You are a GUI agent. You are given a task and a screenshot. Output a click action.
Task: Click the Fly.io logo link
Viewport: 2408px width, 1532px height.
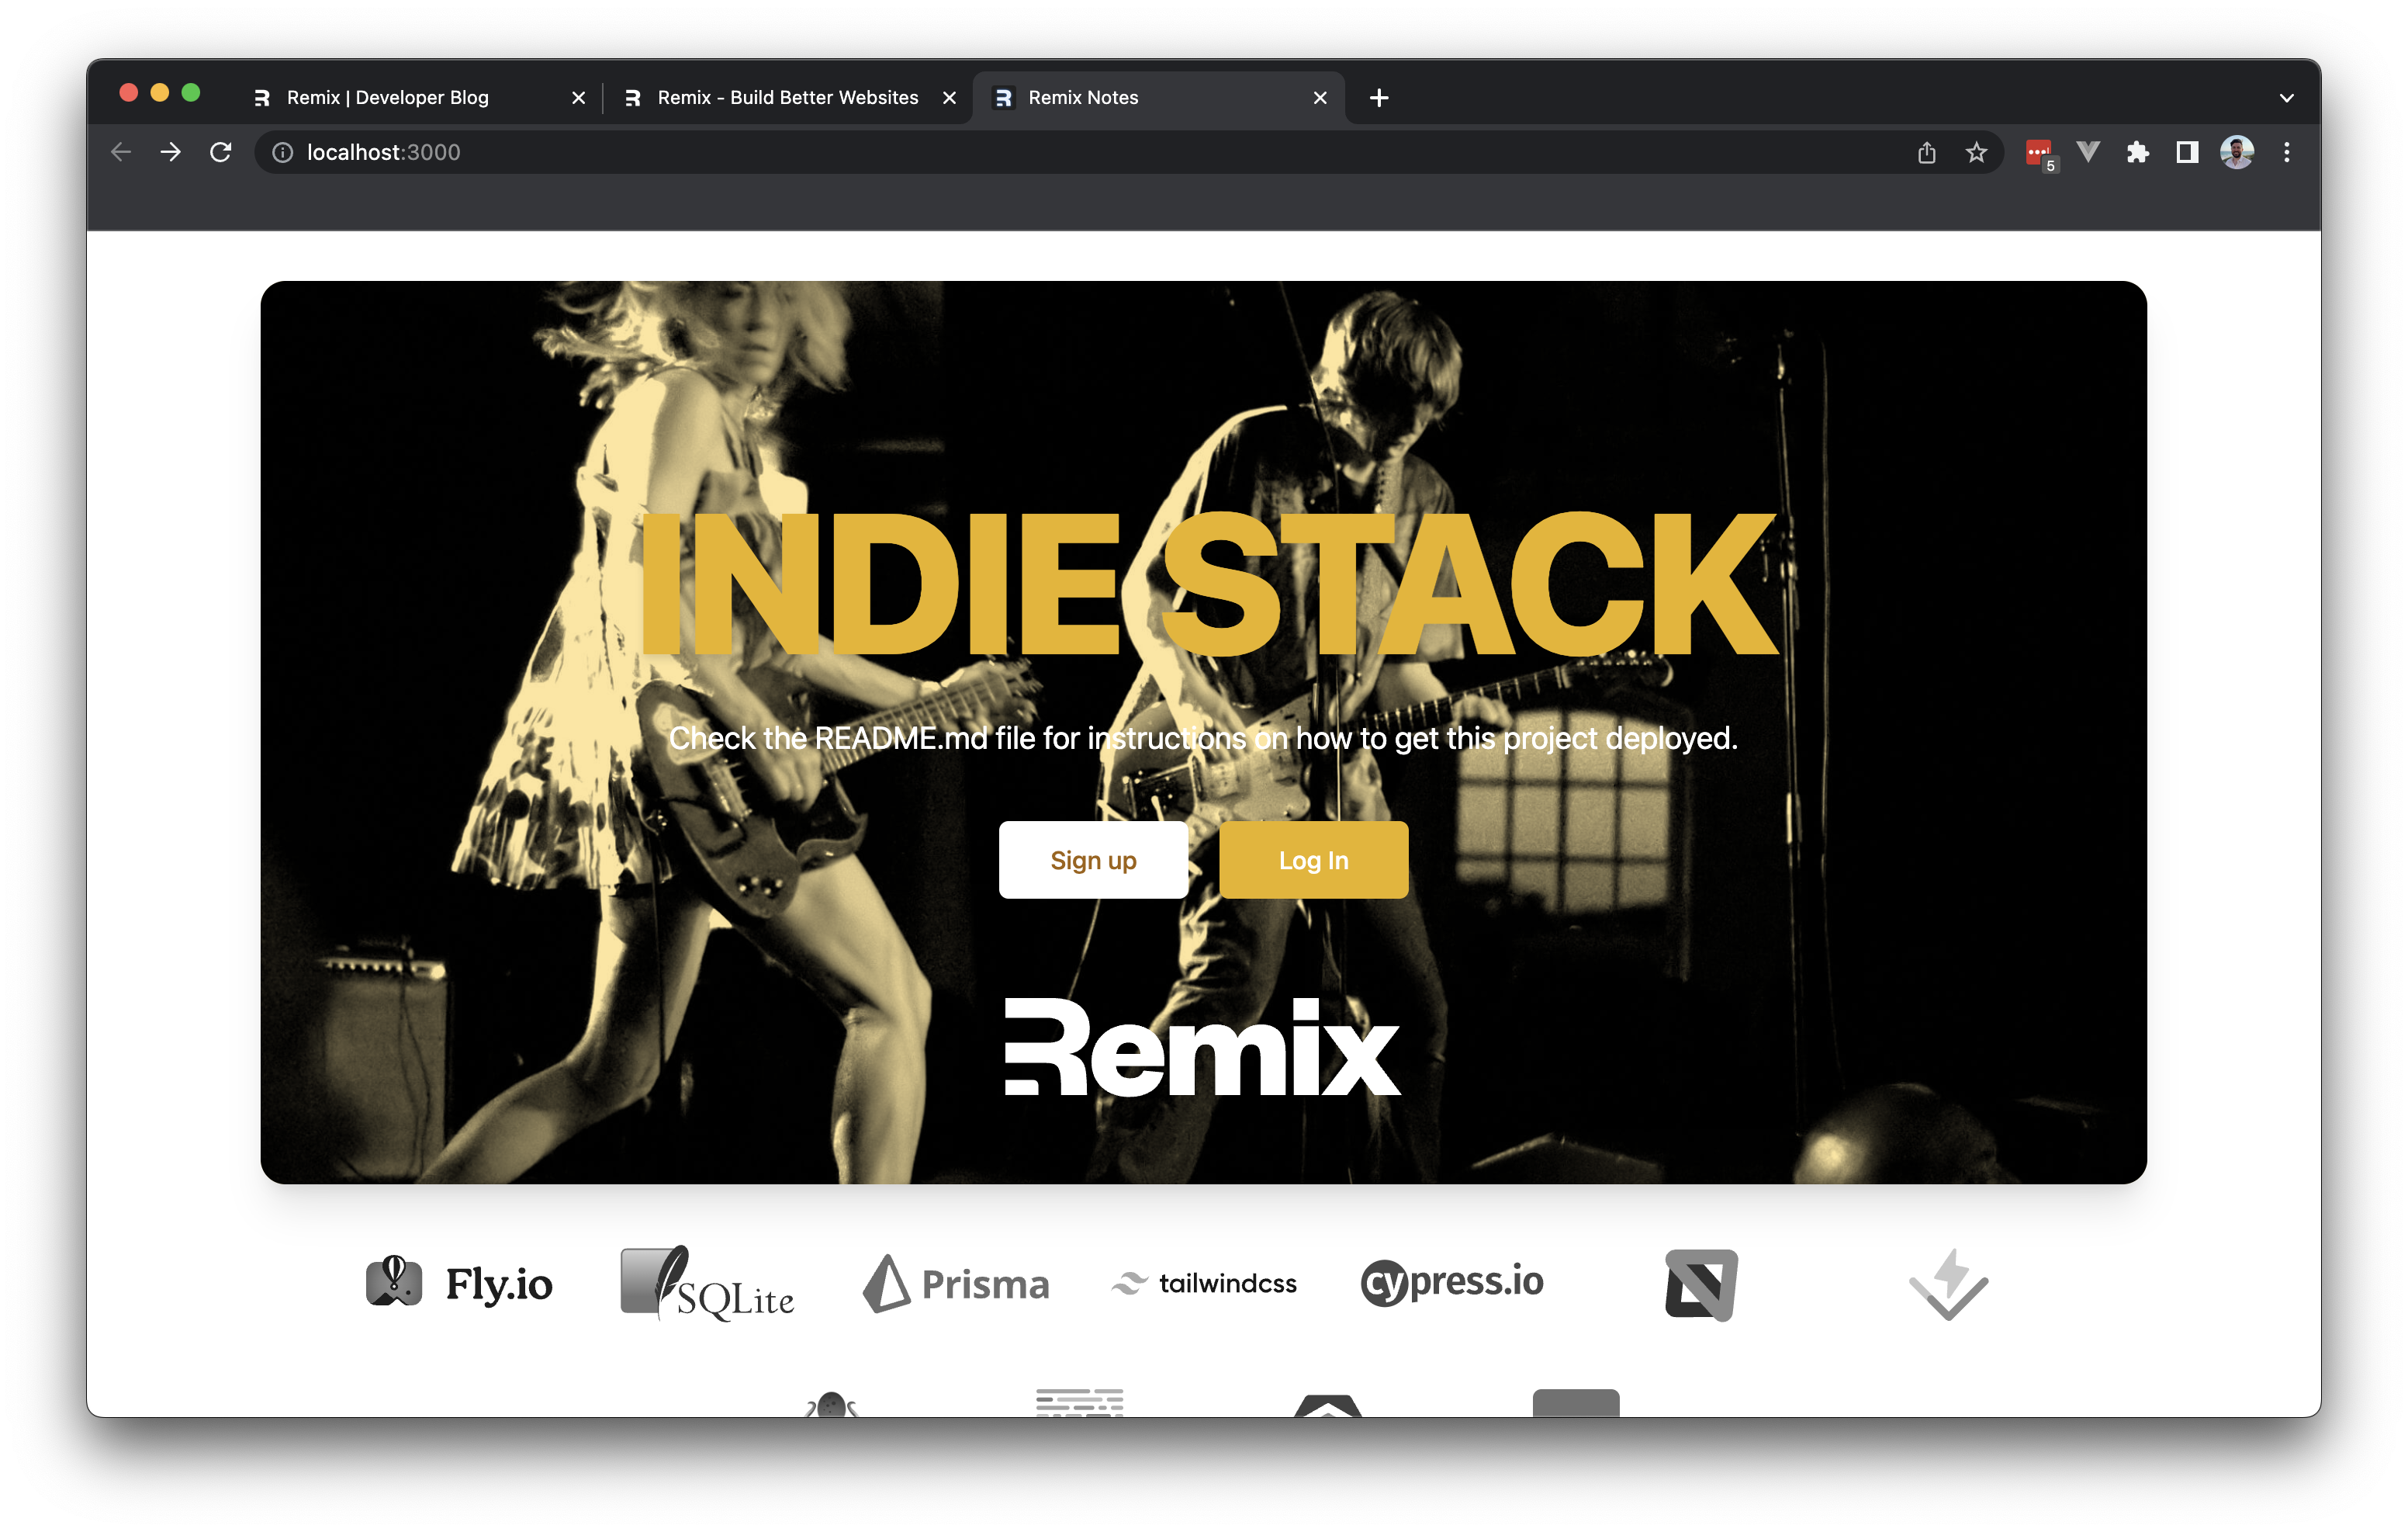tap(459, 1283)
